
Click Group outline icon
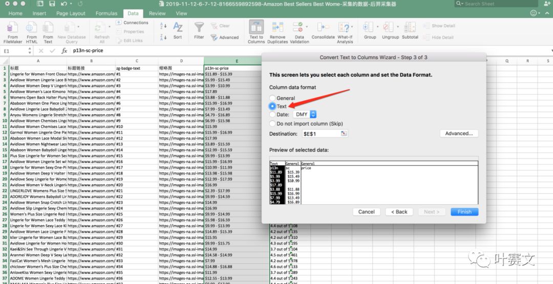tap(368, 27)
